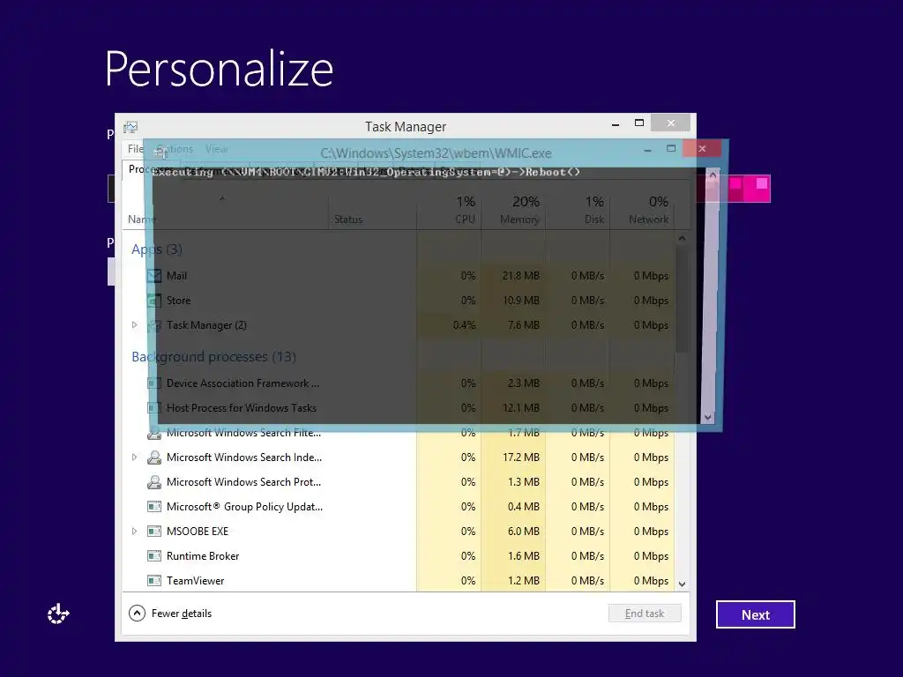The height and width of the screenshot is (677, 903).
Task: Click the Background processes (13) group header
Action: 213,357
